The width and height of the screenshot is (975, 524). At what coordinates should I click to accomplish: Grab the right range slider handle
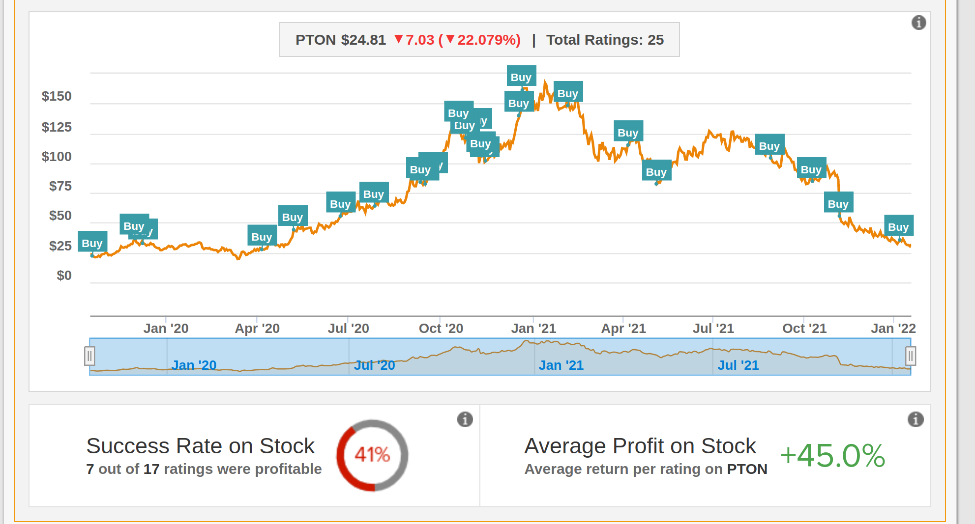click(911, 356)
